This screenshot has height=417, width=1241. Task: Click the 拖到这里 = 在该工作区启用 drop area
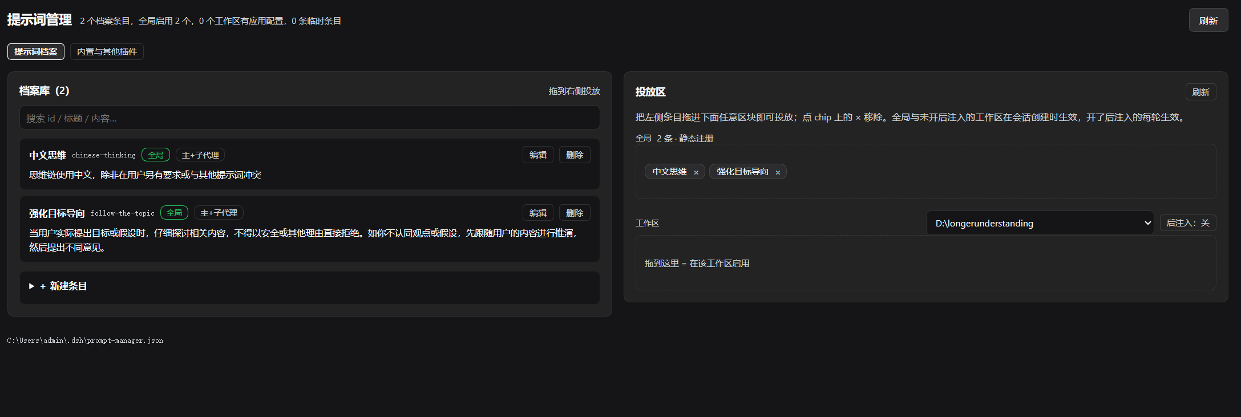point(925,264)
